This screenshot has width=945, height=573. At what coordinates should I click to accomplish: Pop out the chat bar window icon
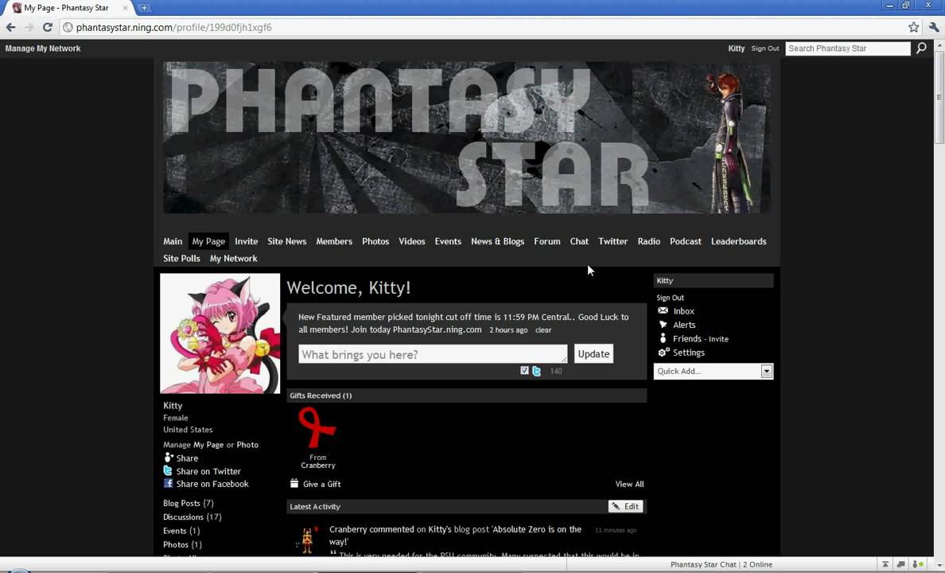tap(885, 564)
